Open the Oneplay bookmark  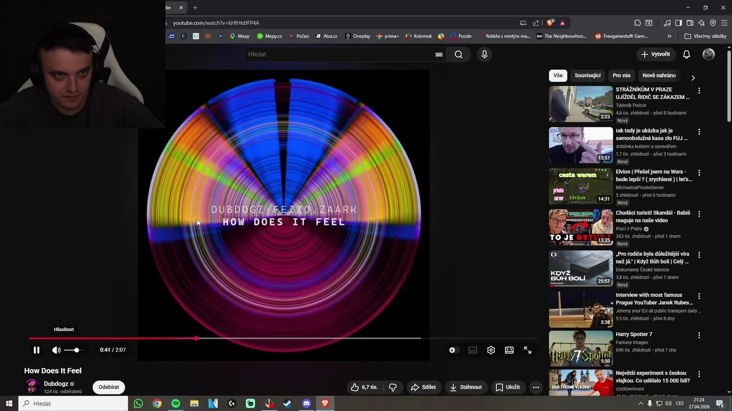point(357,36)
